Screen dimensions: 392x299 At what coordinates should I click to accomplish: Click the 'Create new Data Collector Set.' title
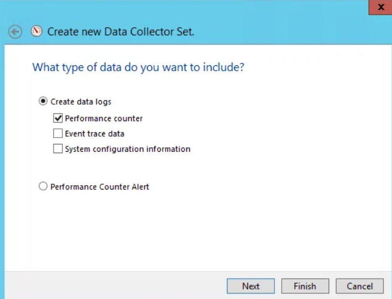[121, 31]
